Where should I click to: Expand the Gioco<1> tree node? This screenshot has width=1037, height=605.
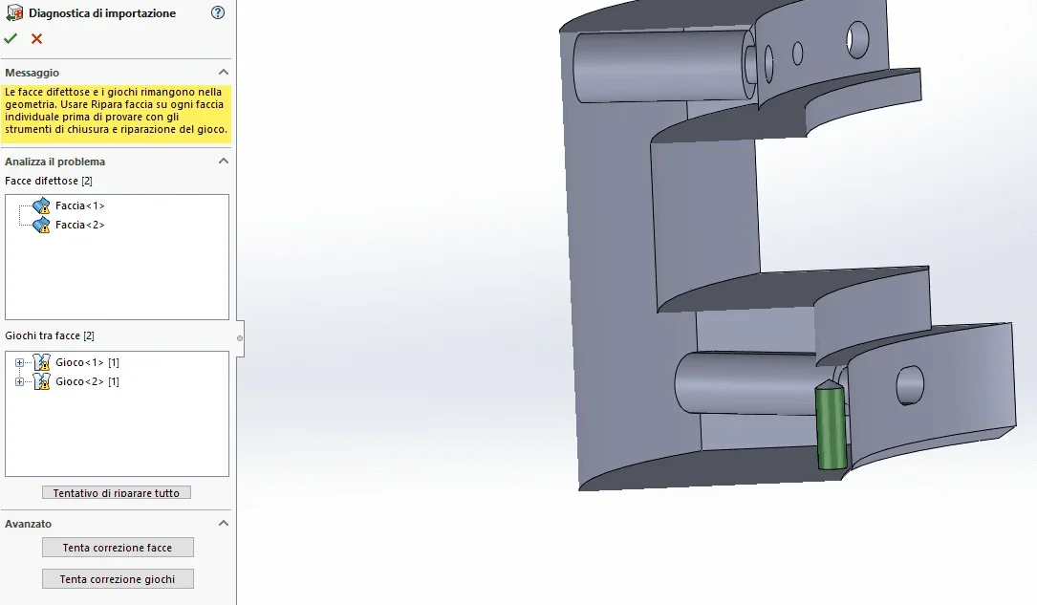[x=19, y=362]
